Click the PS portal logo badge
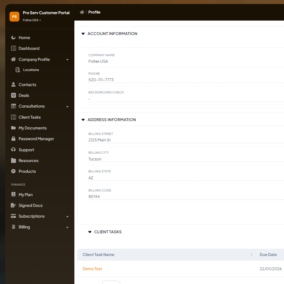The width and height of the screenshot is (284, 284). 14,16
